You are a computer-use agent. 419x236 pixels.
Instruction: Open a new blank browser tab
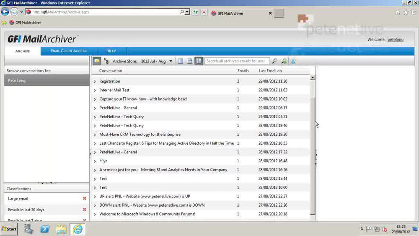click(x=279, y=13)
